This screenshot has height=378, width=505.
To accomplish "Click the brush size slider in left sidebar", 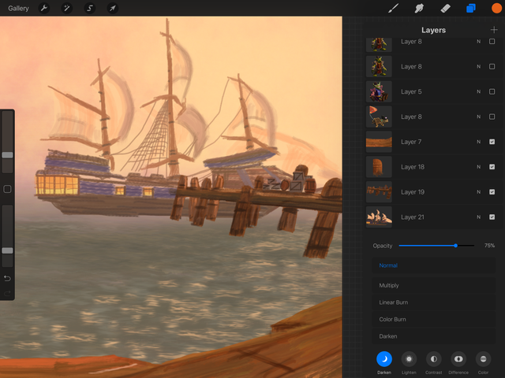I will click(x=7, y=155).
